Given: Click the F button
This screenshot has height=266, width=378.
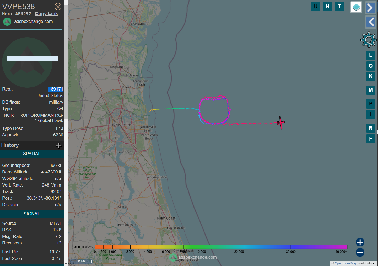Looking at the screenshot, I should 371,139.
